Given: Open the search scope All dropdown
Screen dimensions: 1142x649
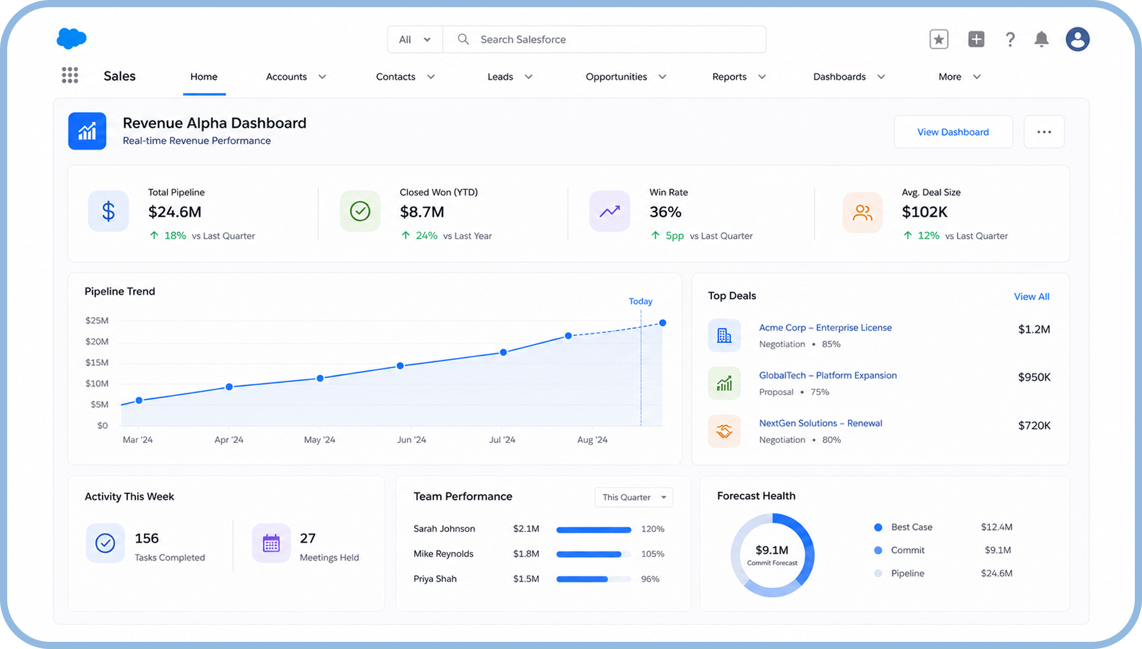Looking at the screenshot, I should point(415,39).
